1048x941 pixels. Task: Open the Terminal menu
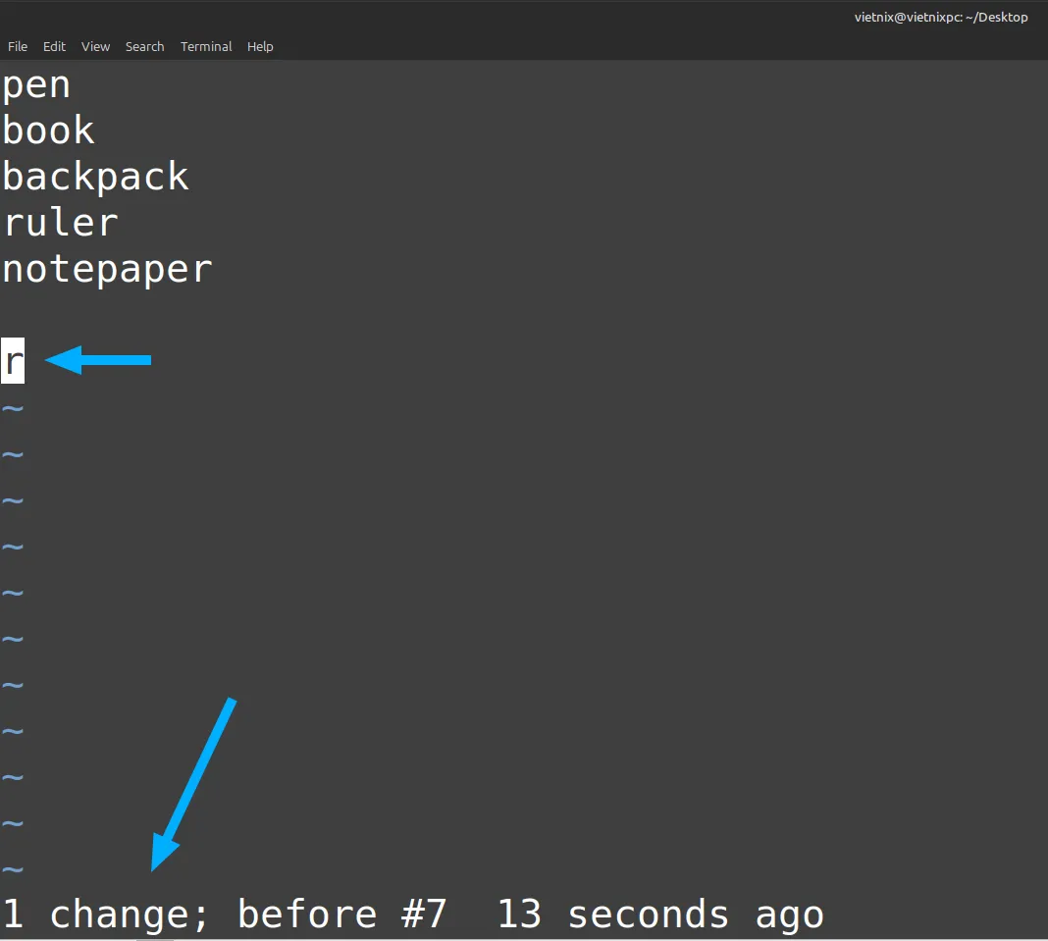206,47
